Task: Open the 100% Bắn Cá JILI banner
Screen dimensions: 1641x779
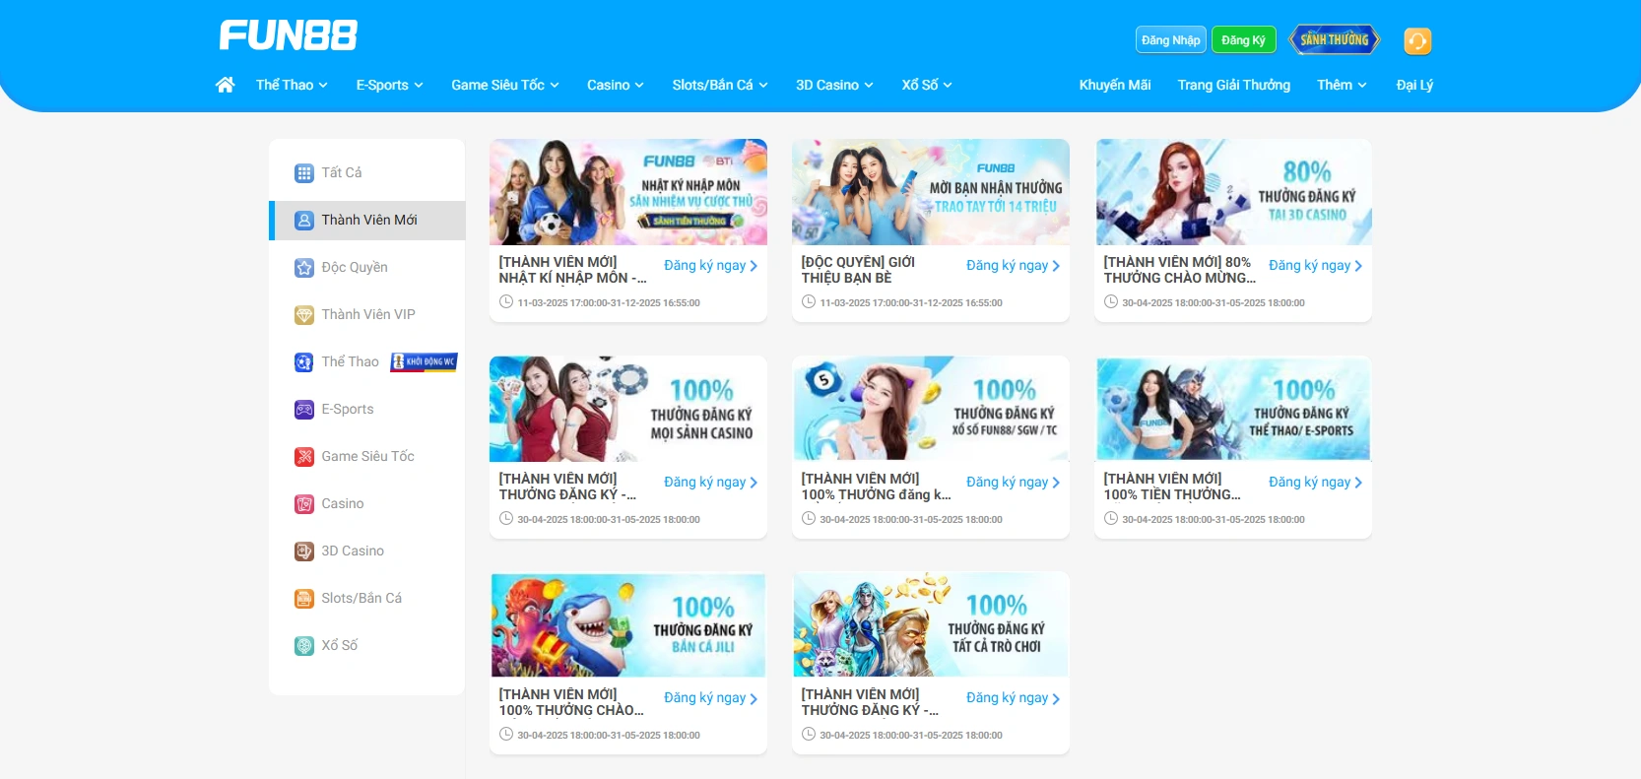Action: pos(628,624)
